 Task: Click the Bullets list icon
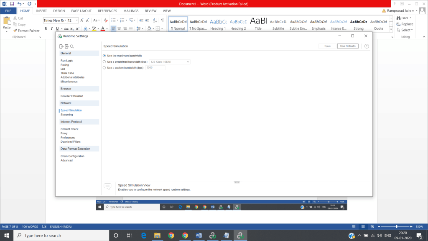(x=113, y=20)
